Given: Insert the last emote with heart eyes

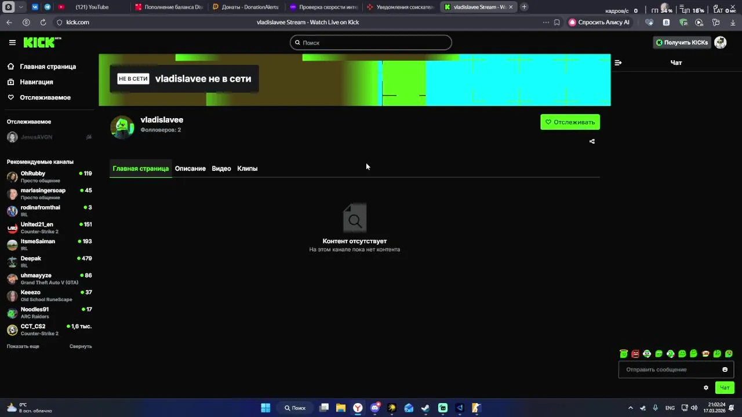Looking at the screenshot, I should [729, 354].
